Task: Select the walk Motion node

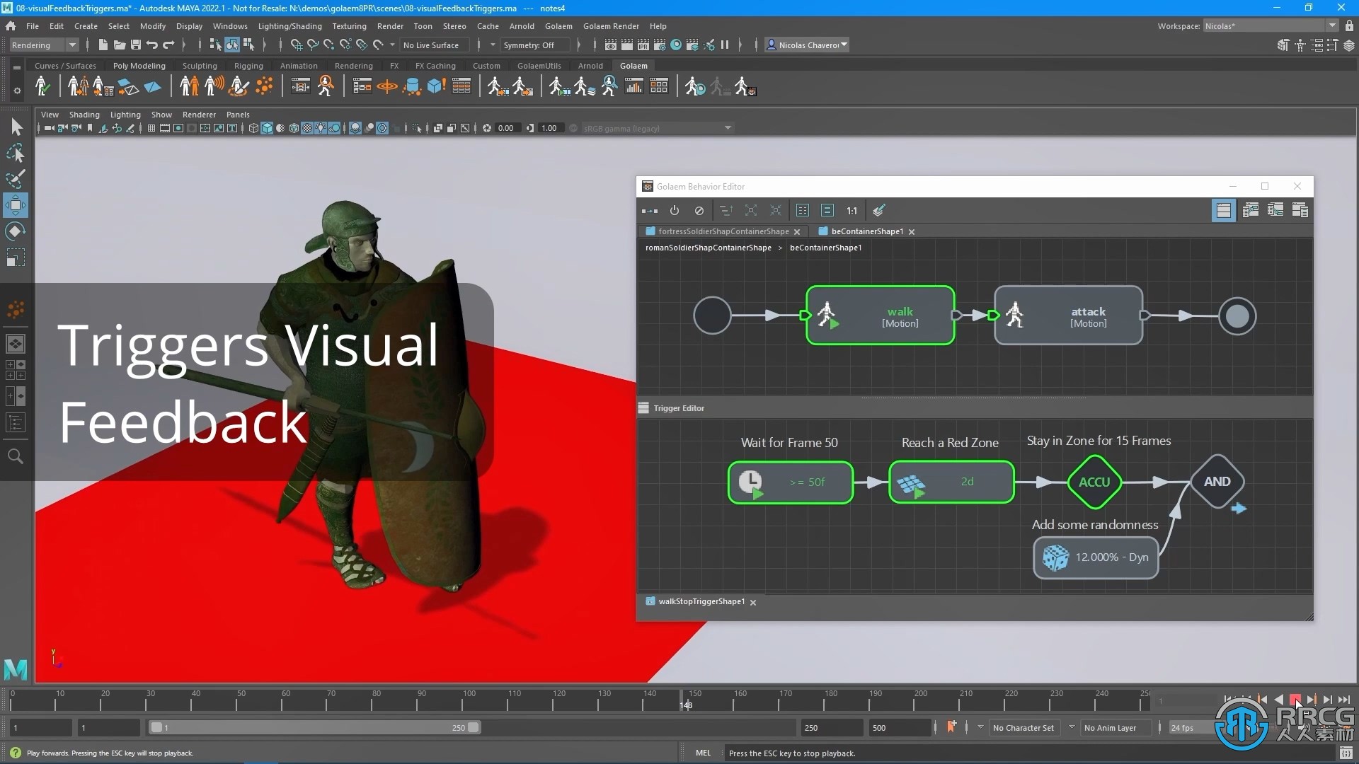Action: tap(878, 316)
